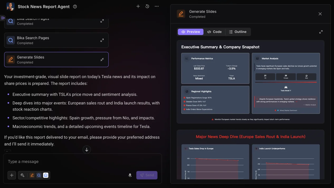The height and width of the screenshot is (188, 334).
Task: Click the microphone voice input icon
Action: [x=130, y=175]
